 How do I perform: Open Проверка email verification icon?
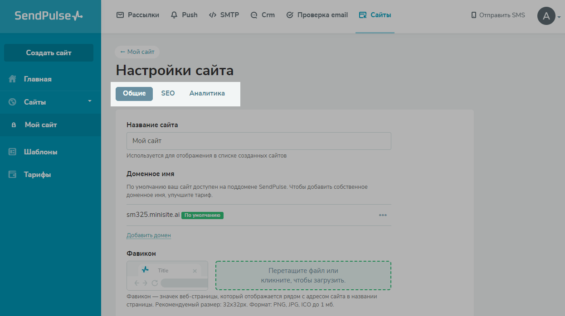pos(290,14)
